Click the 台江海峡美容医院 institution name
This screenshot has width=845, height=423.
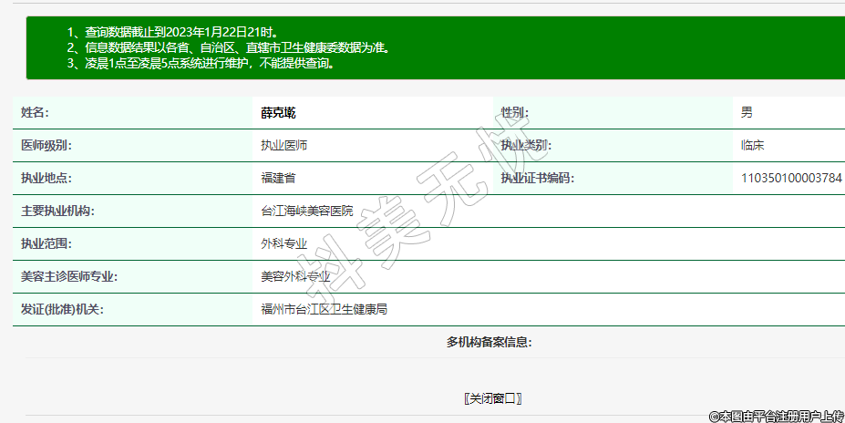tap(306, 211)
